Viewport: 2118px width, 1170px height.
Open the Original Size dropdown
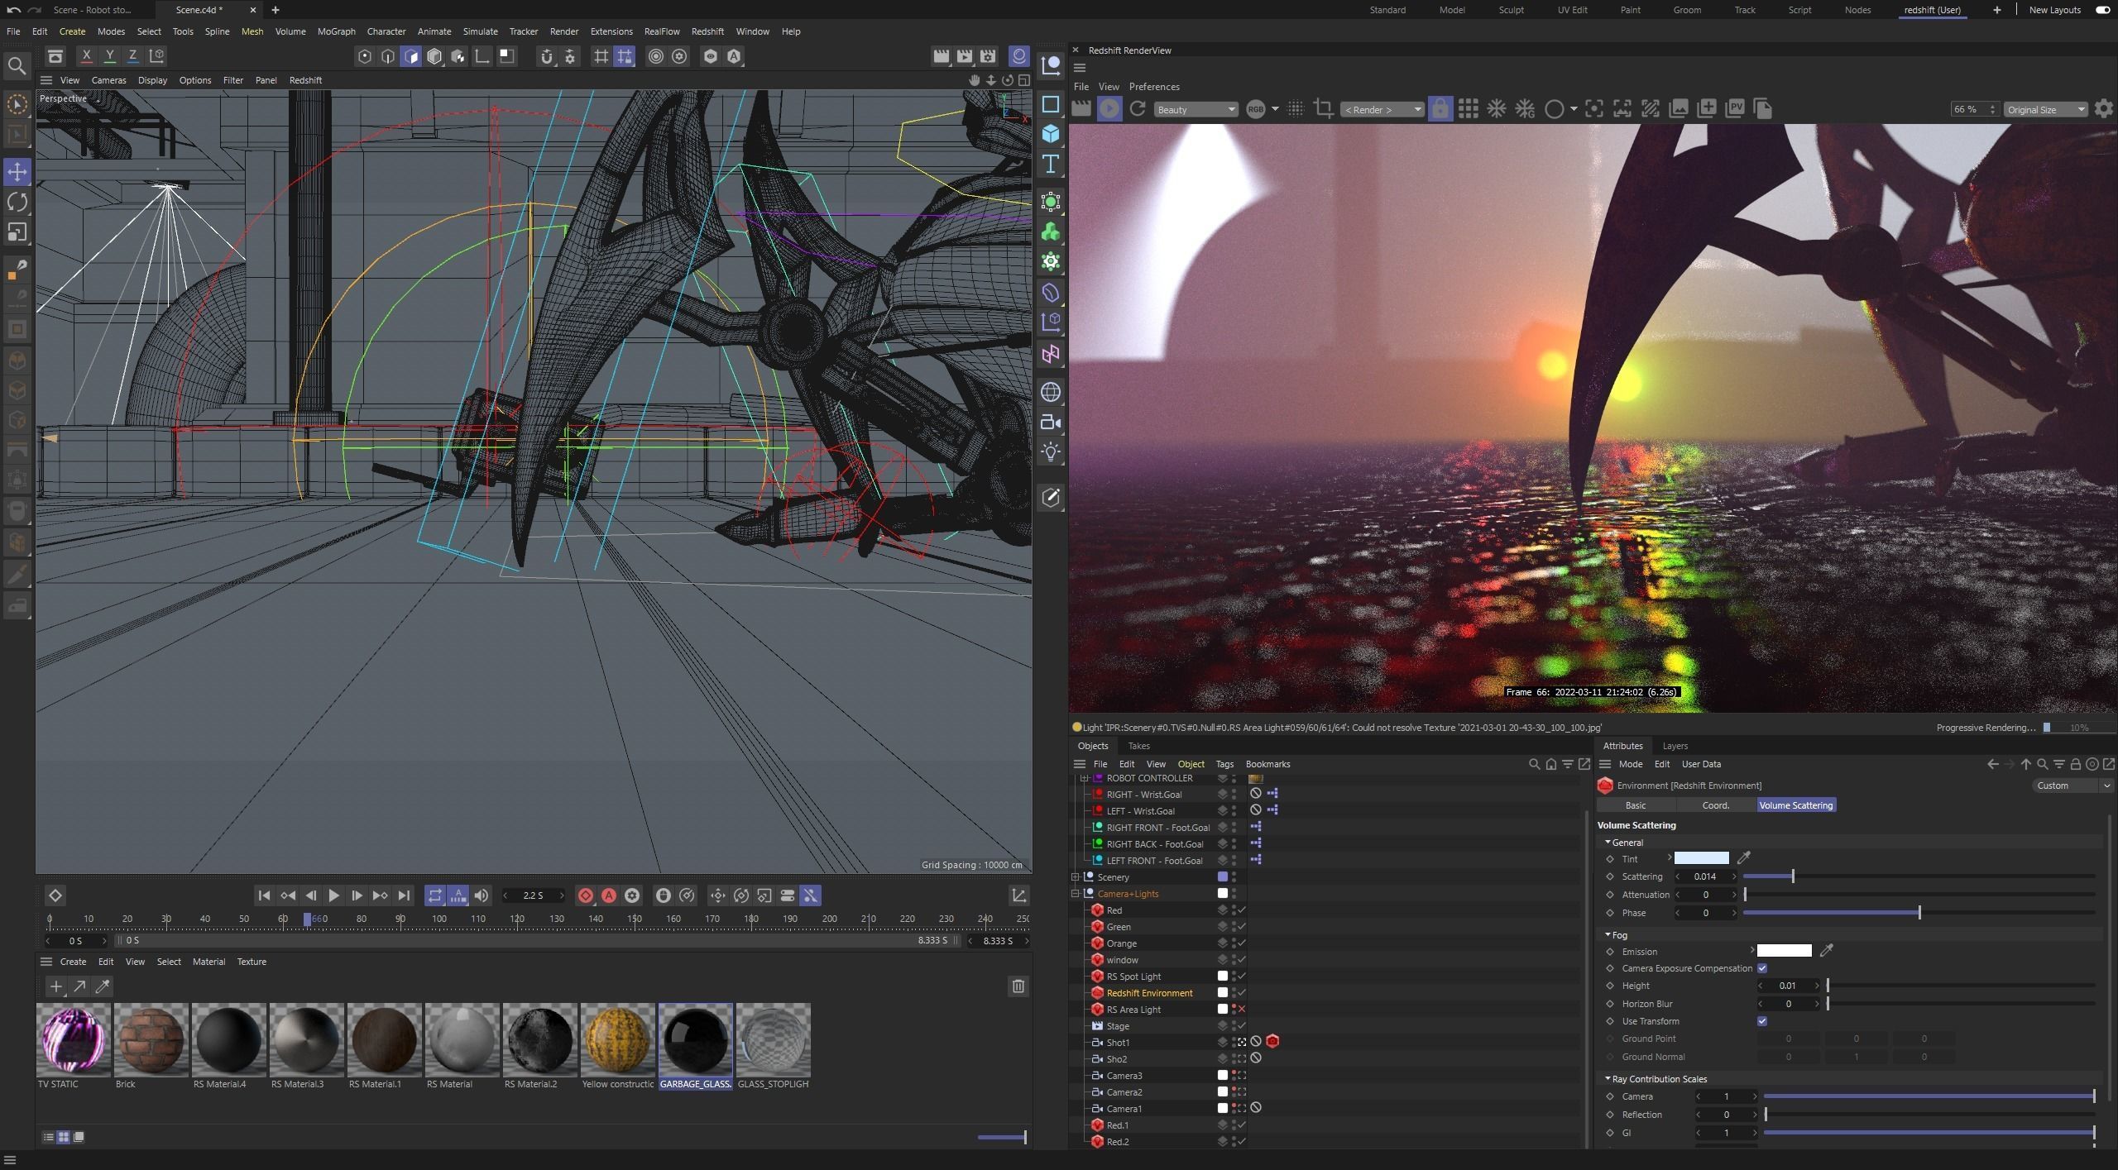(x=2045, y=110)
